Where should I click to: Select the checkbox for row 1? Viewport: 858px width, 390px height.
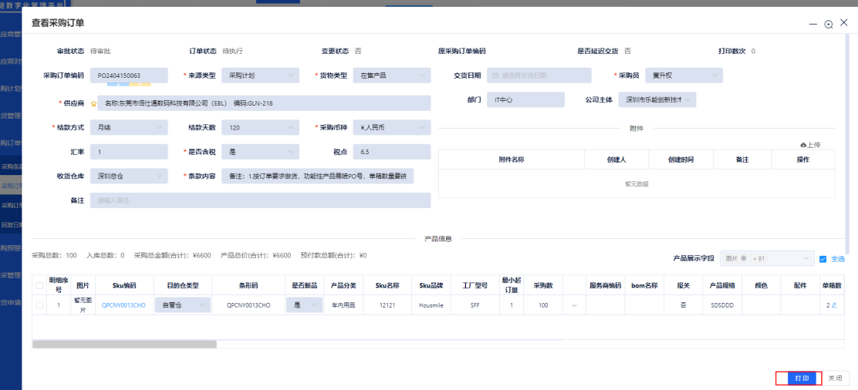[39, 306]
